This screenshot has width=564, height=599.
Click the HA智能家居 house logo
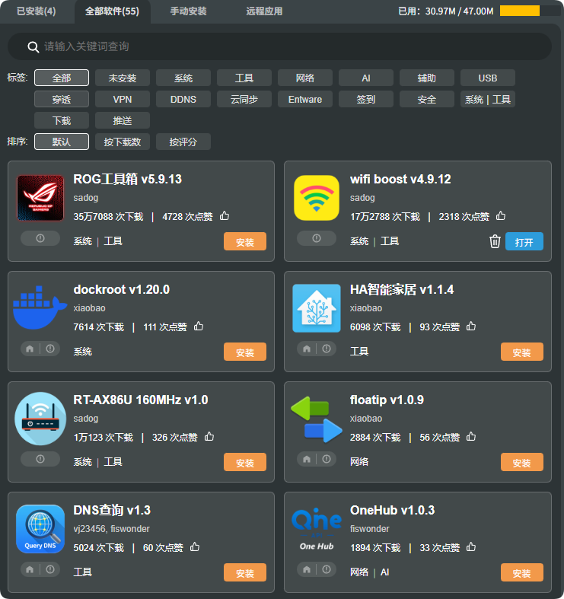click(317, 308)
